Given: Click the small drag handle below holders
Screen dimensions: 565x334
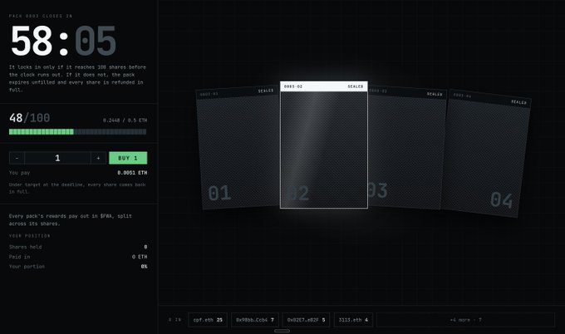Looking at the screenshot, I should [x=282, y=331].
